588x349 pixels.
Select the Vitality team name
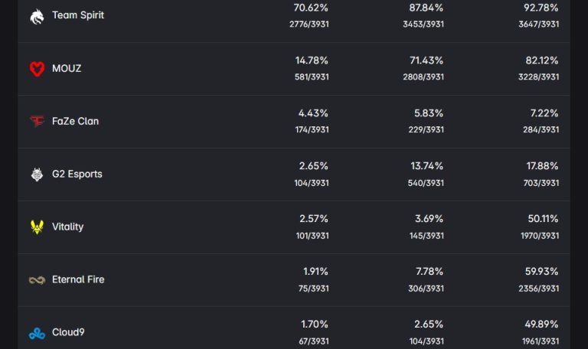67,227
